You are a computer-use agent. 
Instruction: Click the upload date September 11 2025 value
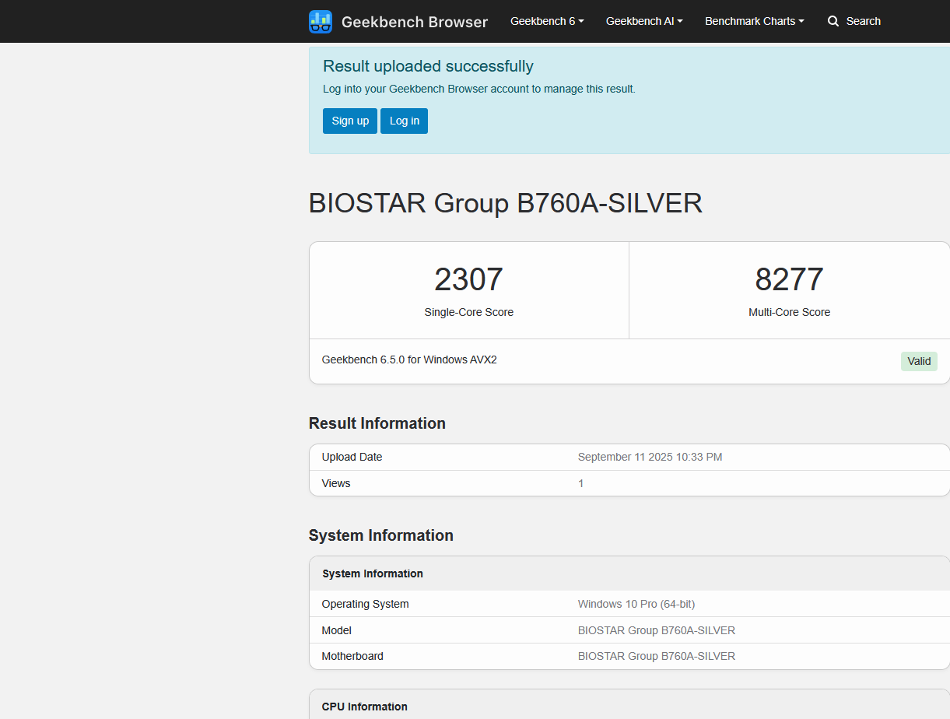[650, 457]
